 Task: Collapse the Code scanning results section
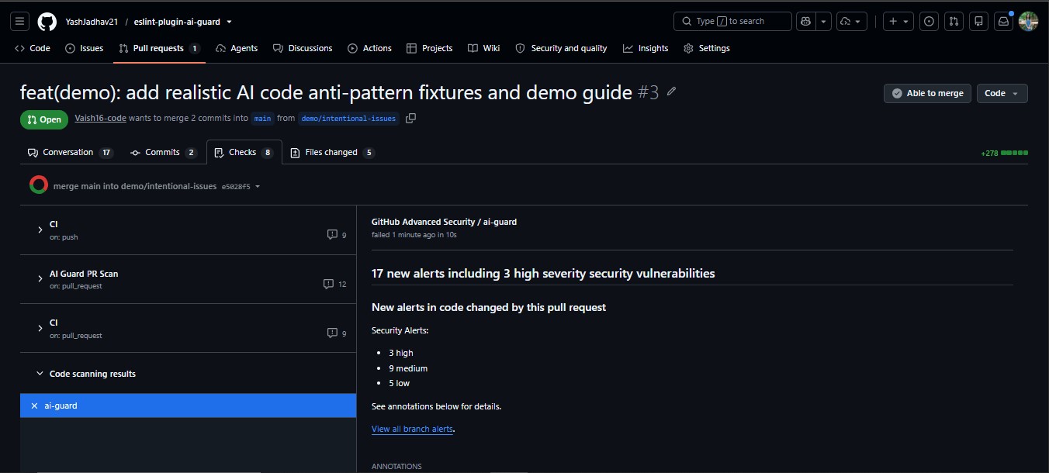(40, 374)
